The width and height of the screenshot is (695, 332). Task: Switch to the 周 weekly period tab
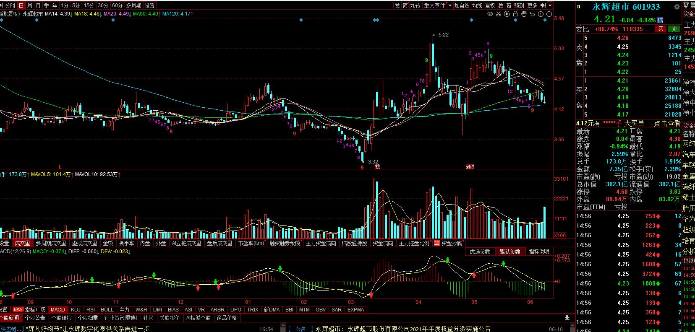[30, 5]
